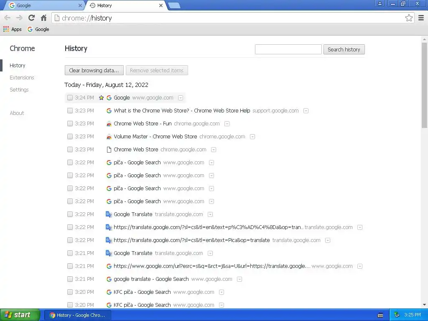Click the tray icon left of the clock
This screenshot has width=428, height=321.
click(x=397, y=315)
